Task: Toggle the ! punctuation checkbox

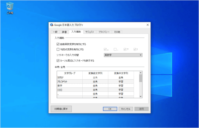Action: 135,49
